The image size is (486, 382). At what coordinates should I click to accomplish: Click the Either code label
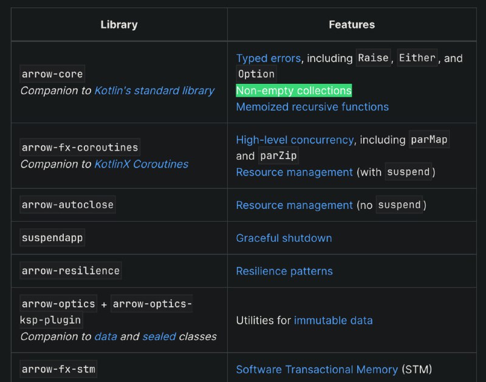tap(417, 58)
